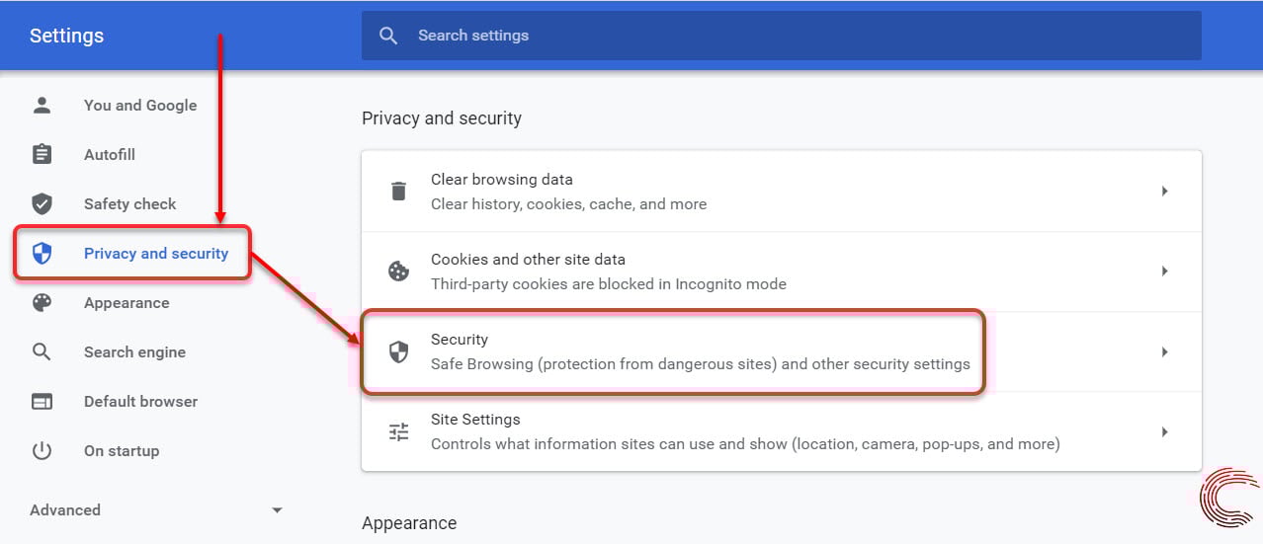The width and height of the screenshot is (1263, 544).
Task: Click the trash can icon for browsing data
Action: 398,191
